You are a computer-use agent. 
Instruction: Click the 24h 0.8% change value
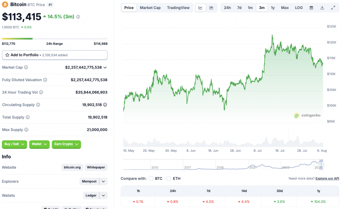(173, 202)
